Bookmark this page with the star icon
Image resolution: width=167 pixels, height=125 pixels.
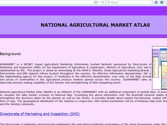156,2
